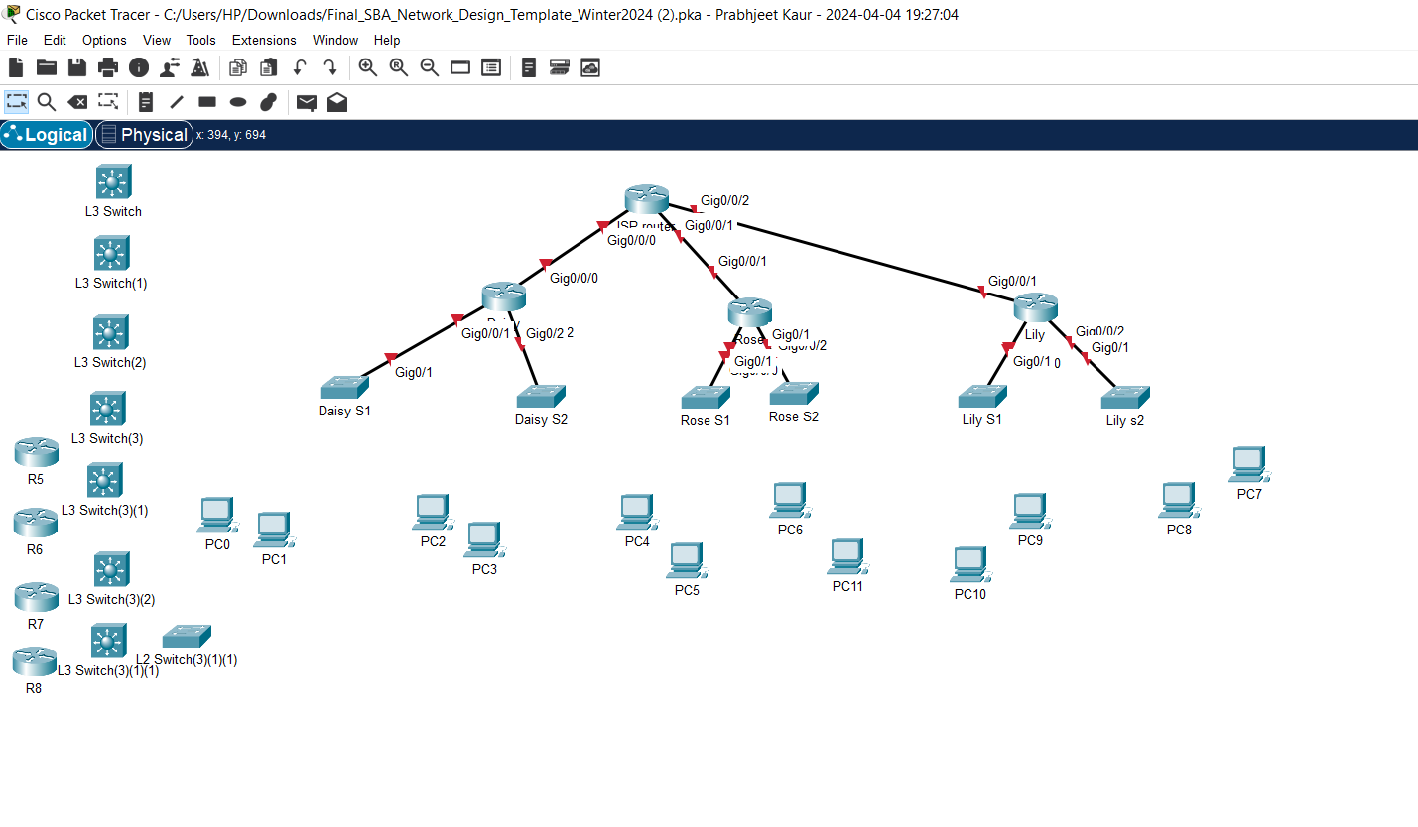Select the Place Note tool
Image resolution: width=1418 pixels, height=827 pixels.
(145, 102)
